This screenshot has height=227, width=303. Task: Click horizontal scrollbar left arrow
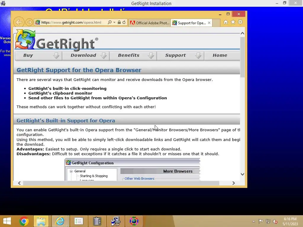pyautogui.click(x=19, y=183)
